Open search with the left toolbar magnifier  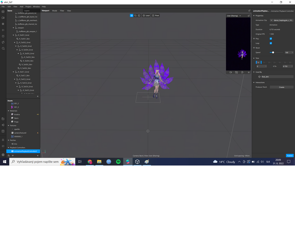point(3,48)
